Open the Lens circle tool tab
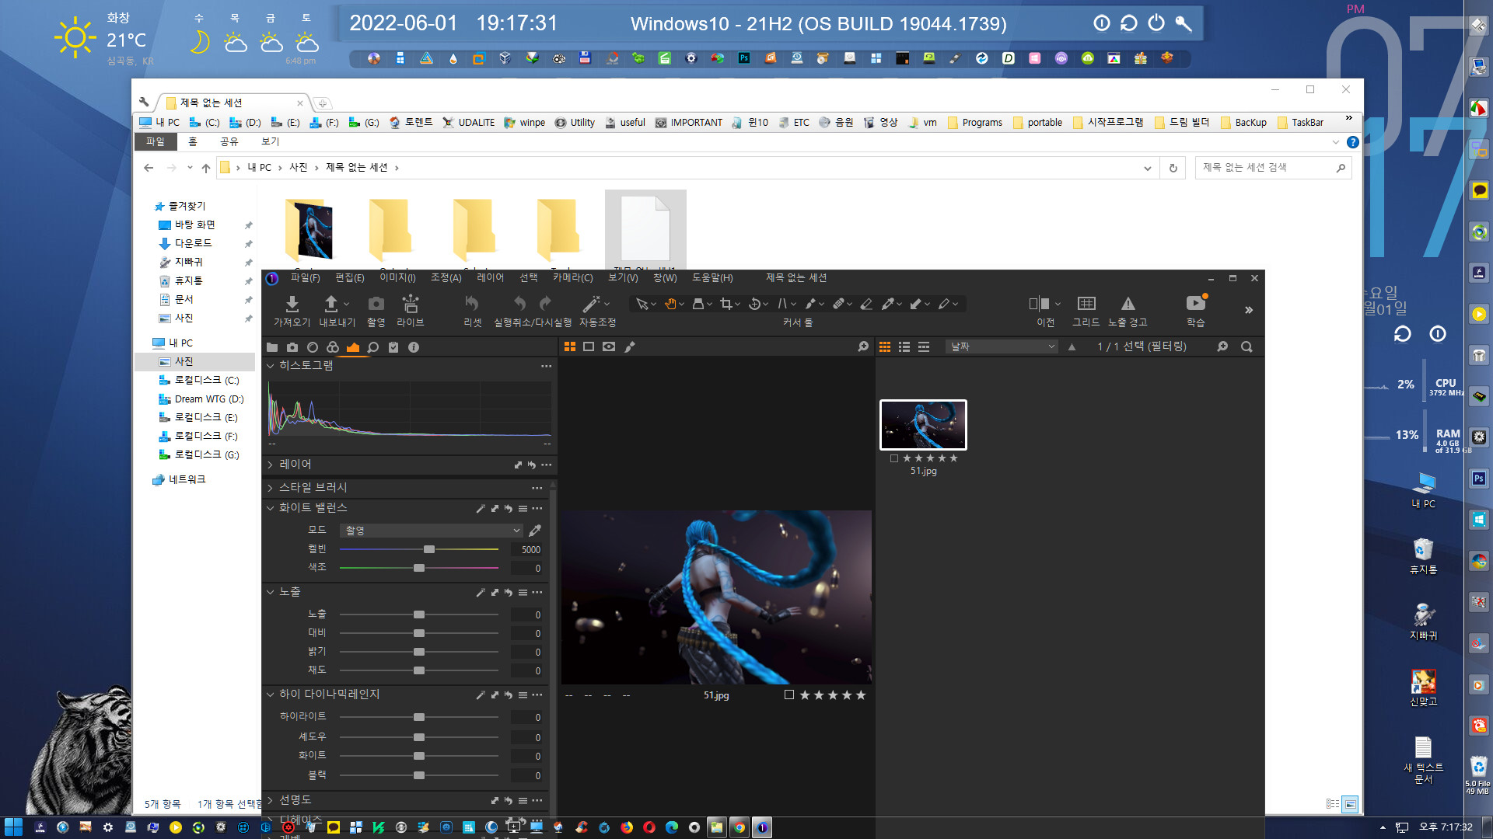 [x=313, y=347]
